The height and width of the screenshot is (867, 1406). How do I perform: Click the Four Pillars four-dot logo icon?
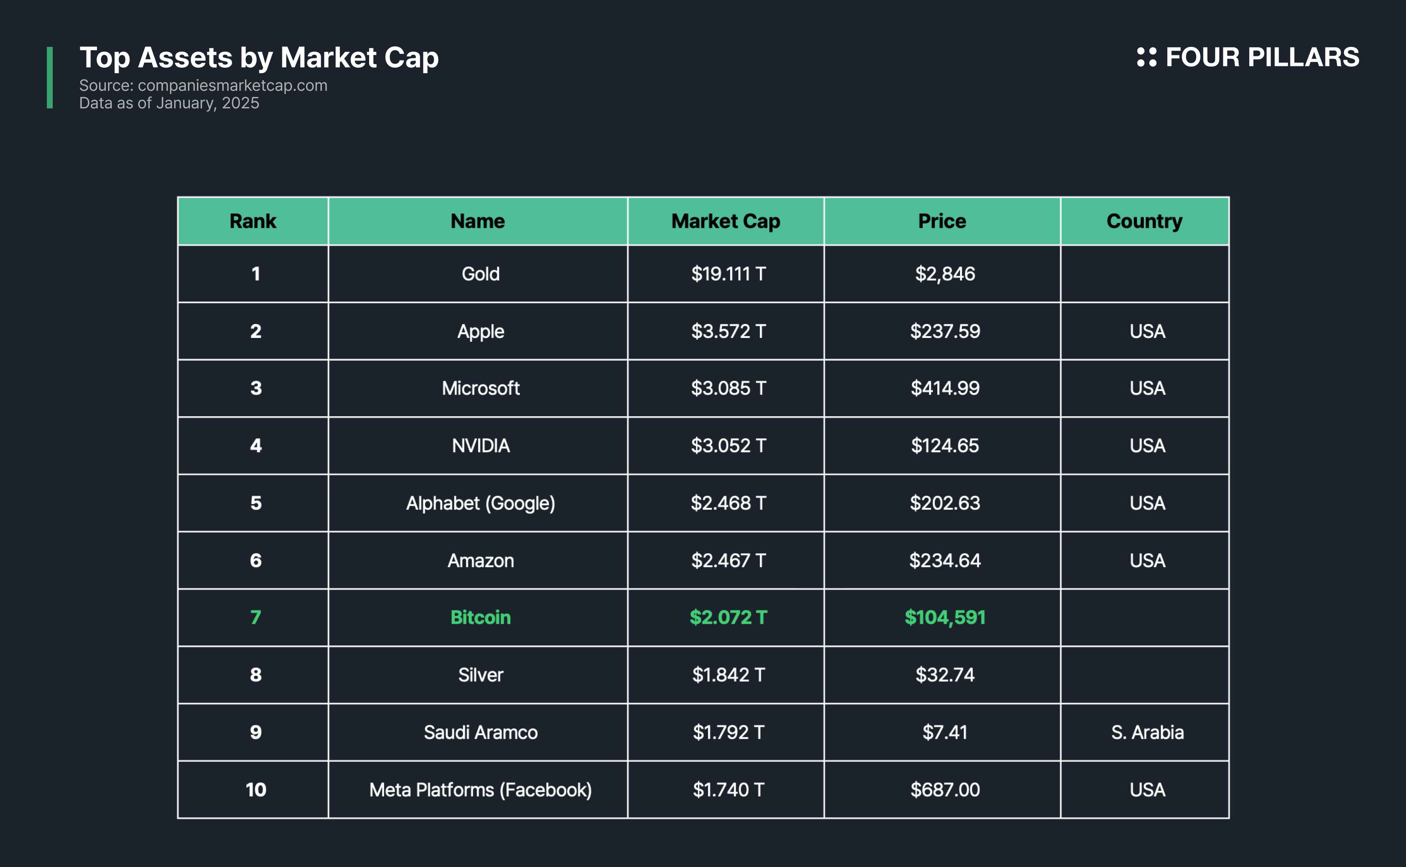coord(1146,57)
